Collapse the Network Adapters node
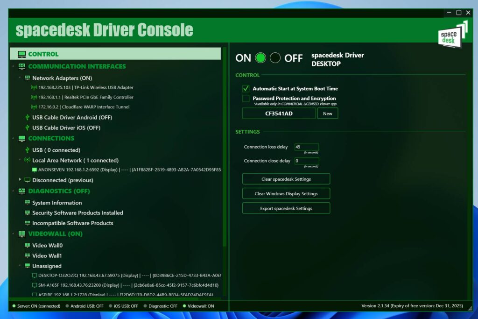This screenshot has width=478, height=319. coord(20,78)
